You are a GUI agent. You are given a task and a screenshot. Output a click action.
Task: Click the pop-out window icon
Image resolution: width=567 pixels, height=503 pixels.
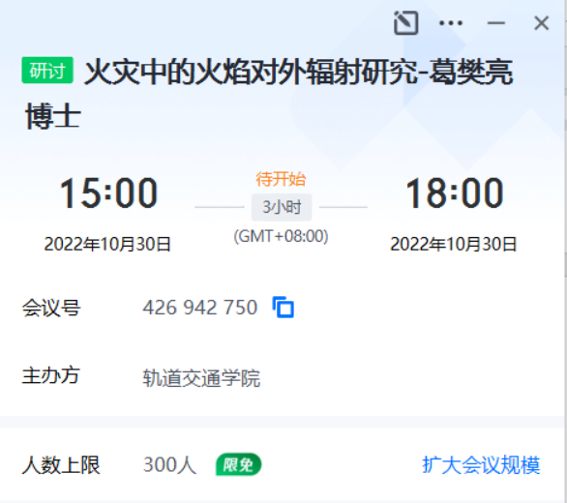405,23
